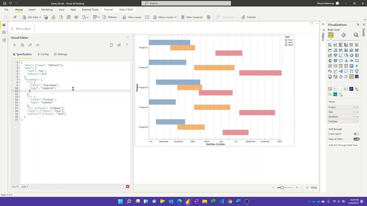The height and width of the screenshot is (206, 367).
Task: Expand the More visuals dropdown
Action: 175,17
